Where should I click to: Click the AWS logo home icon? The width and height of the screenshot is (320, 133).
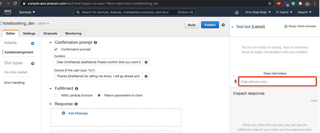[x=8, y=12]
